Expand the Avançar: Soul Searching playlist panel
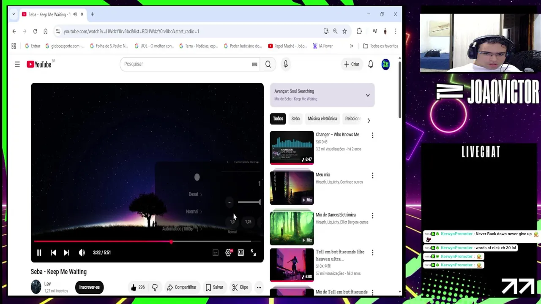The image size is (541, 304). pos(368,95)
